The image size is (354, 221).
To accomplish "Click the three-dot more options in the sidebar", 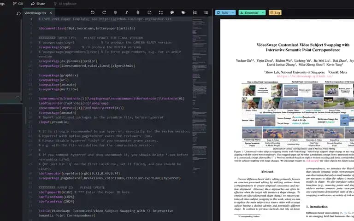I will point(18,96).
